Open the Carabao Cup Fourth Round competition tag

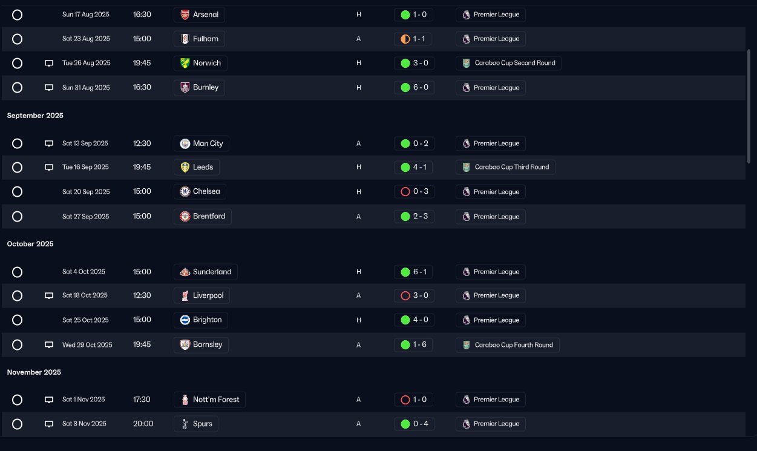[x=508, y=345]
